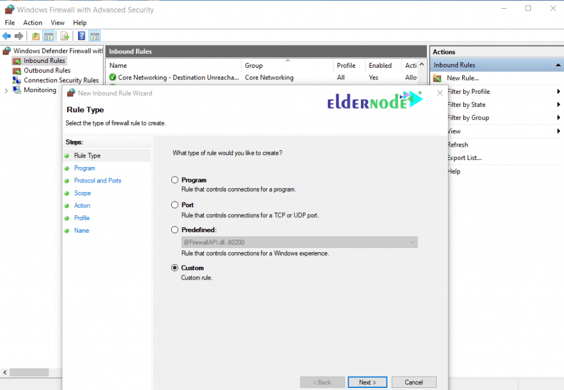The width and height of the screenshot is (564, 390).
Task: Toggle the Show/Hide Action Pane icon
Action: coord(94,36)
